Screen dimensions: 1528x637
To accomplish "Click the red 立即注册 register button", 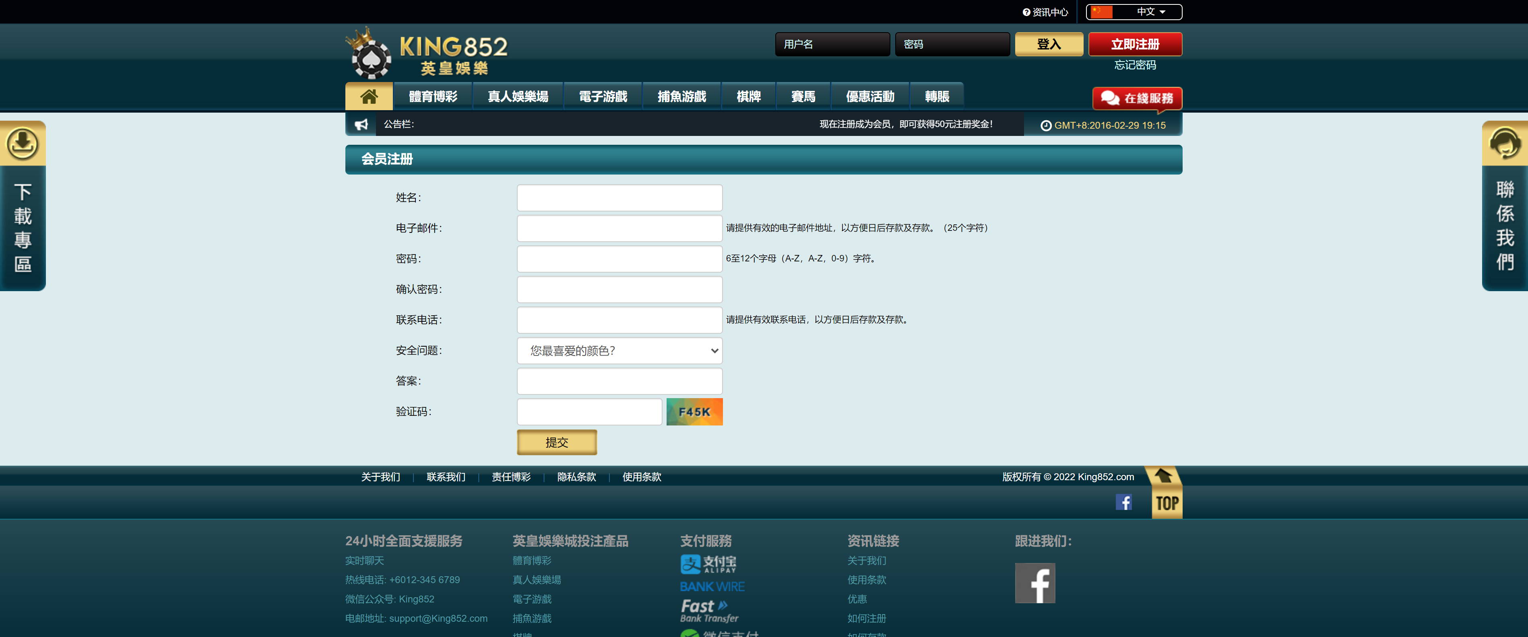I will pyautogui.click(x=1134, y=45).
